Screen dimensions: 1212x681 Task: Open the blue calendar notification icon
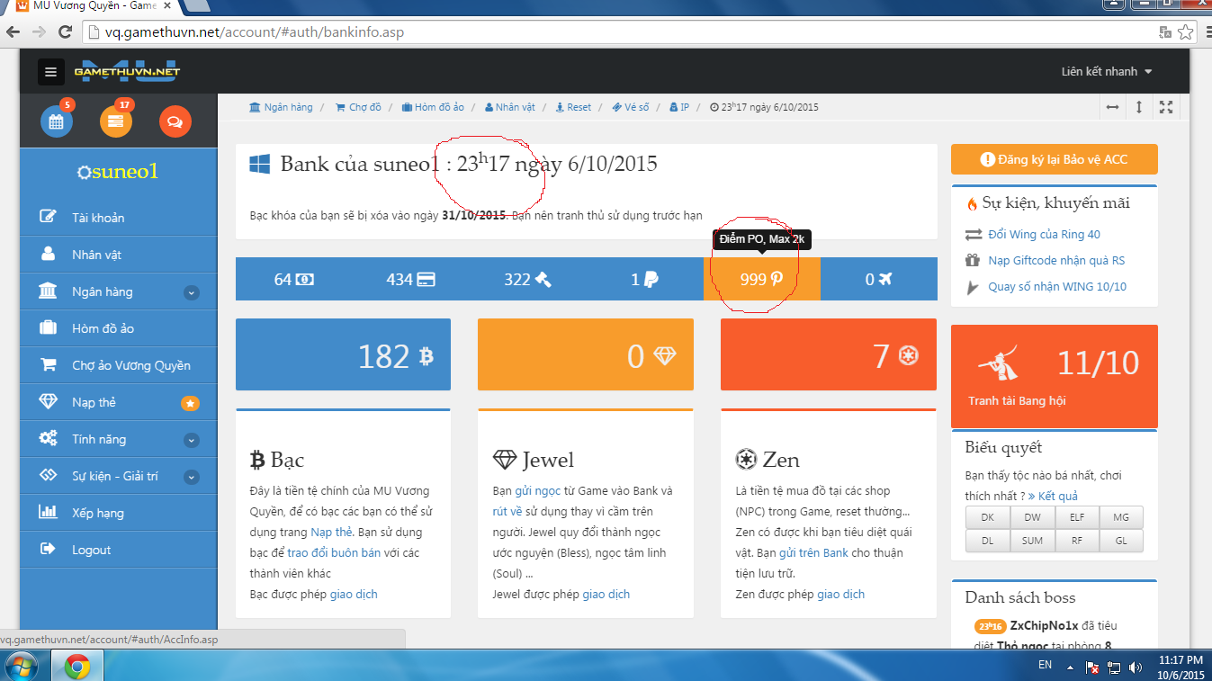[x=56, y=121]
